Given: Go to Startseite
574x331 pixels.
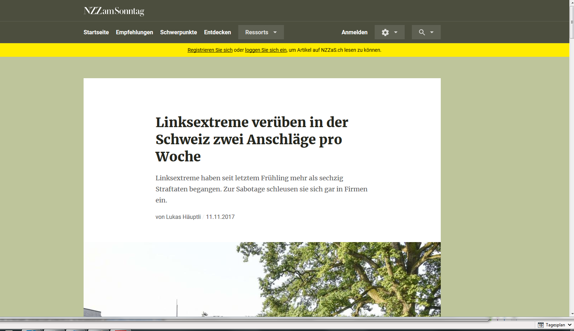Looking at the screenshot, I should [96, 32].
